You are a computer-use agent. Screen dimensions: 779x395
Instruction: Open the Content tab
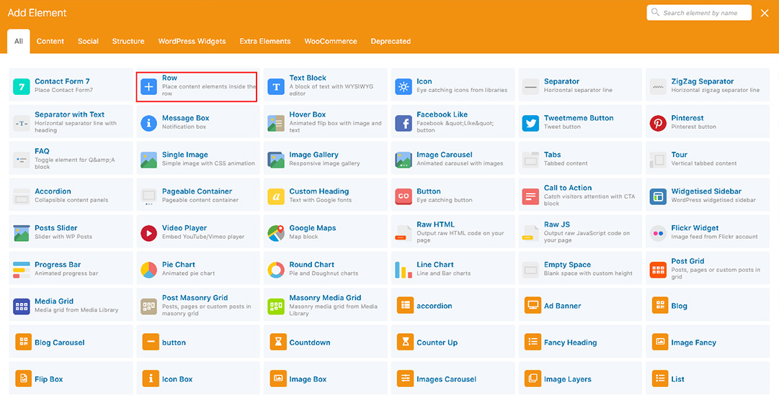[x=50, y=41]
